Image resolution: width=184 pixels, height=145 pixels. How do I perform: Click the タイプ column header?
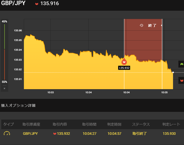pyautogui.click(x=8, y=124)
